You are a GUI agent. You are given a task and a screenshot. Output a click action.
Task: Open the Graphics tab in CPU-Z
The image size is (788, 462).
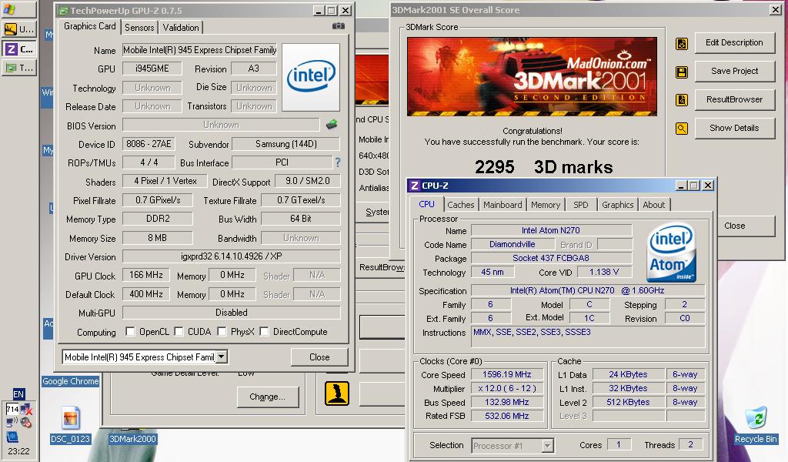(618, 205)
